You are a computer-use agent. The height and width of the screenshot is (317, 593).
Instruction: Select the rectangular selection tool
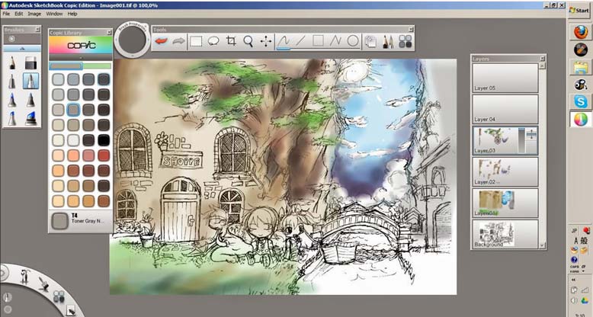(x=196, y=41)
